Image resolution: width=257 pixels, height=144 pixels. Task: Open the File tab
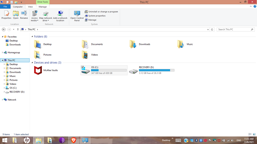[5, 7]
